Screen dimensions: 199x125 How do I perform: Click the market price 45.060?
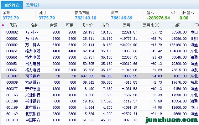pos(107,120)
